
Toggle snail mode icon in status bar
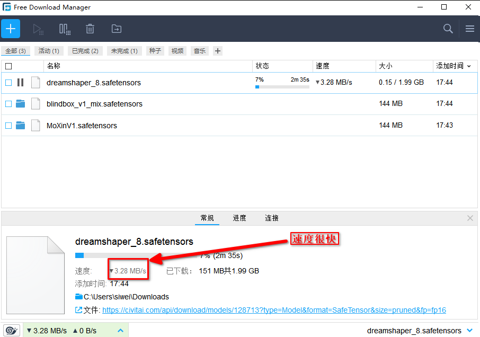pos(12,331)
